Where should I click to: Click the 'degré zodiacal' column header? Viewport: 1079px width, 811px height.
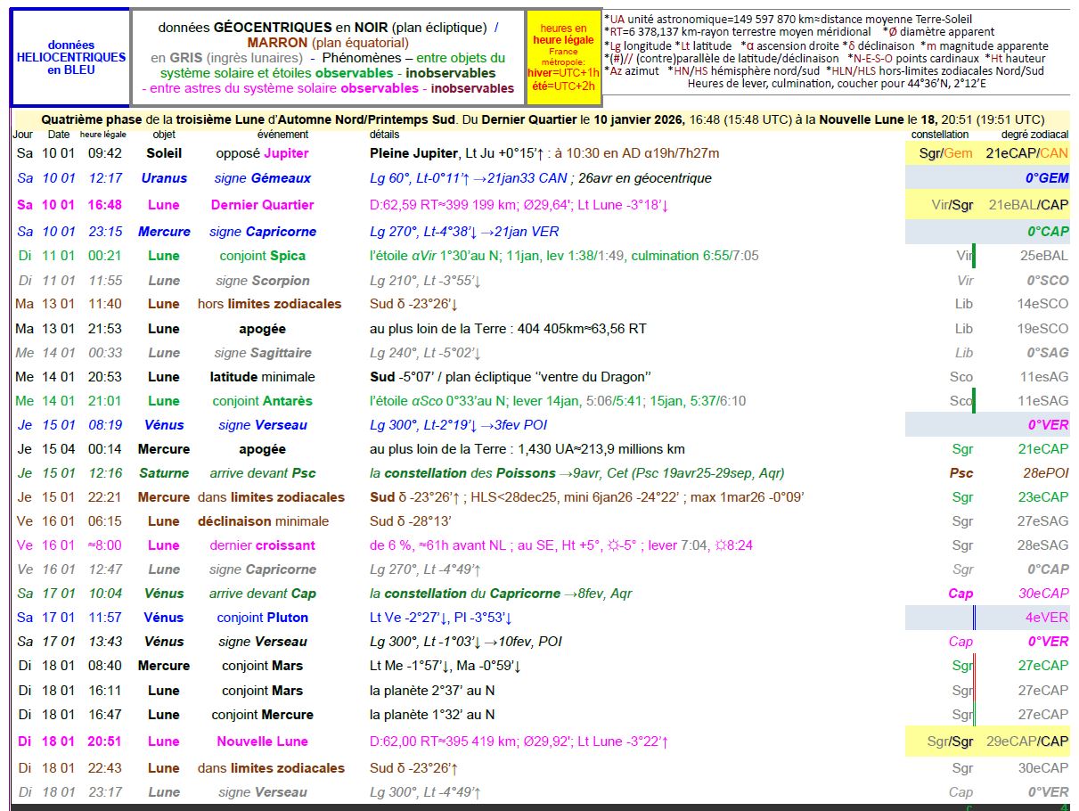click(x=1034, y=135)
